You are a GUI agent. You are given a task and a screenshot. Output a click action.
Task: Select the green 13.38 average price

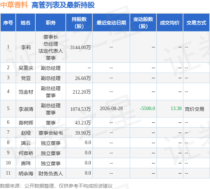(176, 108)
